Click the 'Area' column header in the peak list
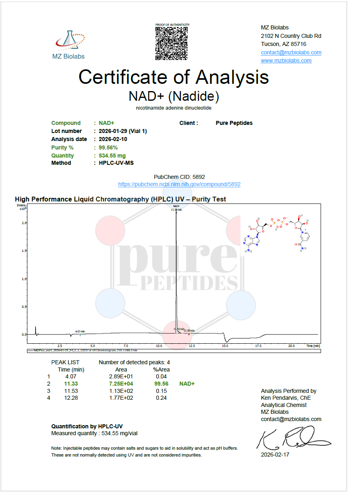Viewport: 348px width, 492px height. click(x=121, y=370)
